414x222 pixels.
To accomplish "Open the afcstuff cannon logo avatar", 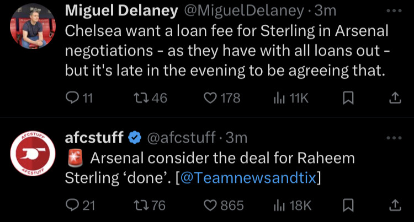I will [x=33, y=153].
